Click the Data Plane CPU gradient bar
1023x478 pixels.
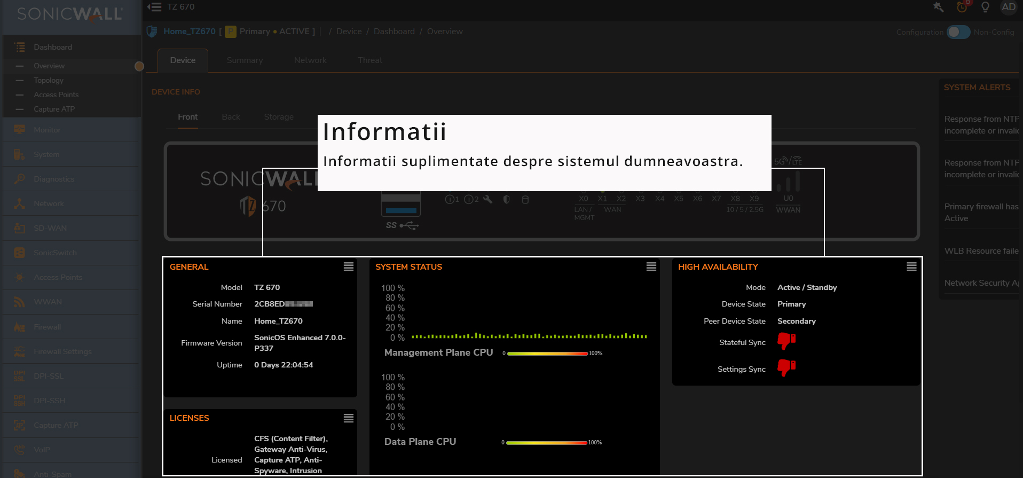click(547, 443)
